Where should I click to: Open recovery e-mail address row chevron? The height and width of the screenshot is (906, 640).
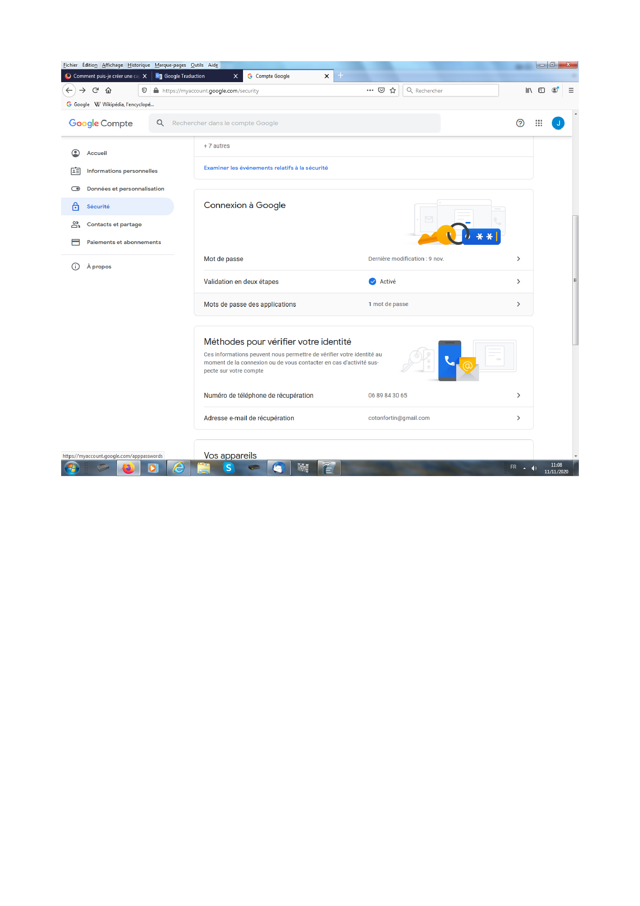coord(519,418)
